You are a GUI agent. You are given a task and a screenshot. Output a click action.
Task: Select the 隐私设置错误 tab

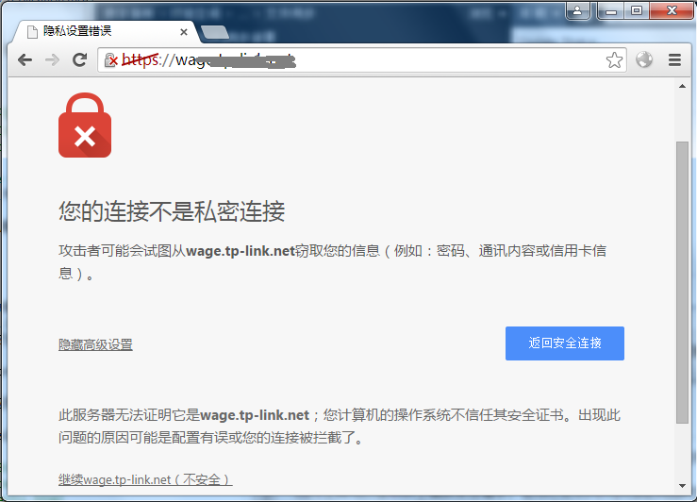tap(107, 31)
